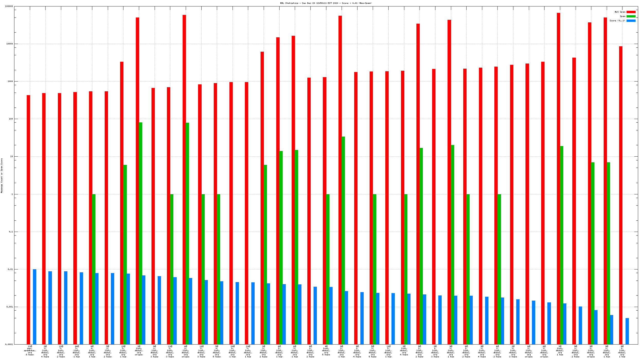Click the "Not Spam" legend label text
The height and width of the screenshot is (361, 642).
point(620,12)
